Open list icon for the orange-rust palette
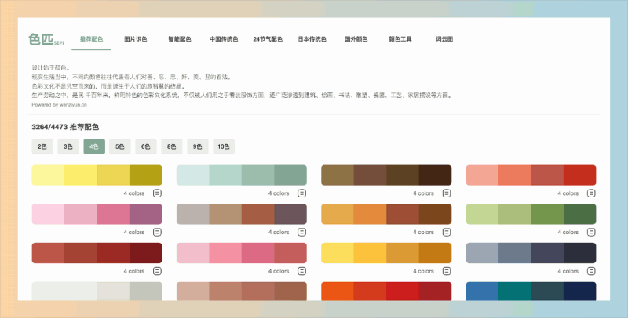Viewport: 628px width, 318px height. point(447,232)
